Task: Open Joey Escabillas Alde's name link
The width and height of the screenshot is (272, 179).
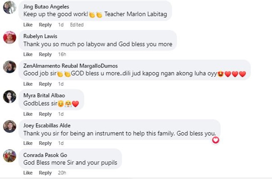Action: click(x=47, y=125)
